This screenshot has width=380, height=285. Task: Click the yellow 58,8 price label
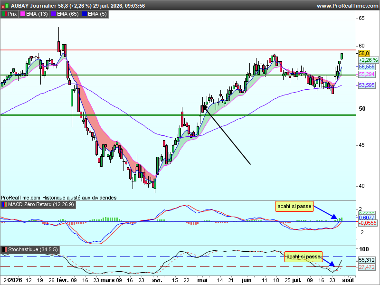coord(364,53)
